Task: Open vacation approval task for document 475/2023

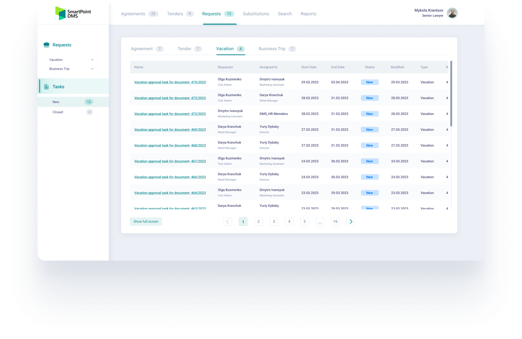Action: tap(170, 82)
